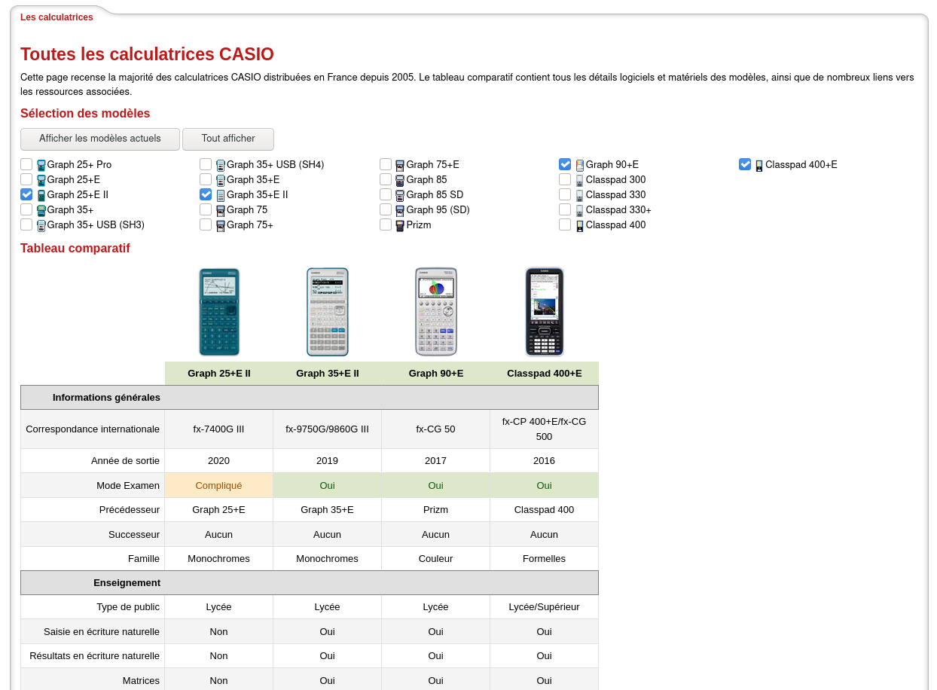Image resolution: width=937 pixels, height=690 pixels.
Task: Click 'Prizm' in the Précédesseur row
Action: [x=436, y=510]
